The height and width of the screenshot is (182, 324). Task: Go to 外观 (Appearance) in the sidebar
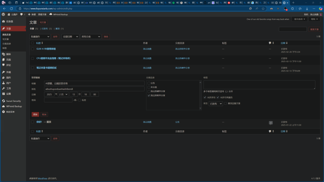pos(8,72)
